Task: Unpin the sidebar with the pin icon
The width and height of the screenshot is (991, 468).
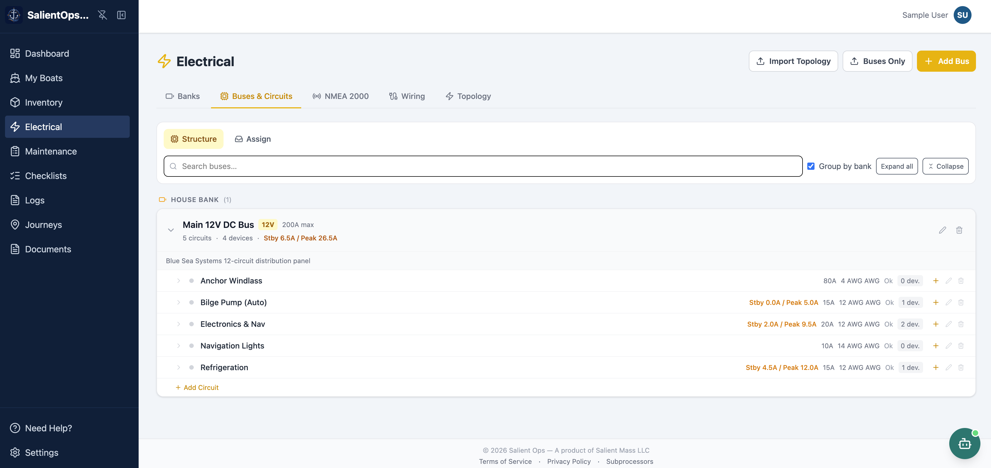Action: tap(102, 15)
